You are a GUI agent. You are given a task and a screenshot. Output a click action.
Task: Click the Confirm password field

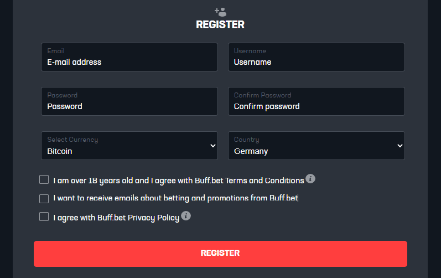click(317, 101)
